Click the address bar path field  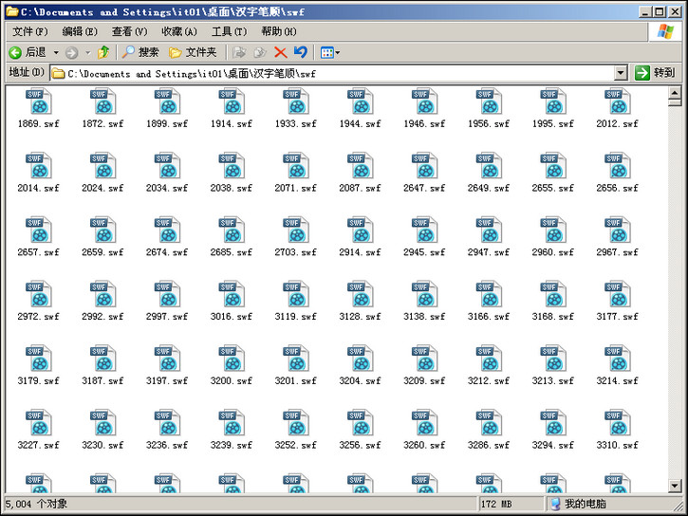click(x=332, y=73)
